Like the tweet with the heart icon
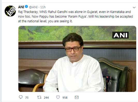 tap(58, 97)
